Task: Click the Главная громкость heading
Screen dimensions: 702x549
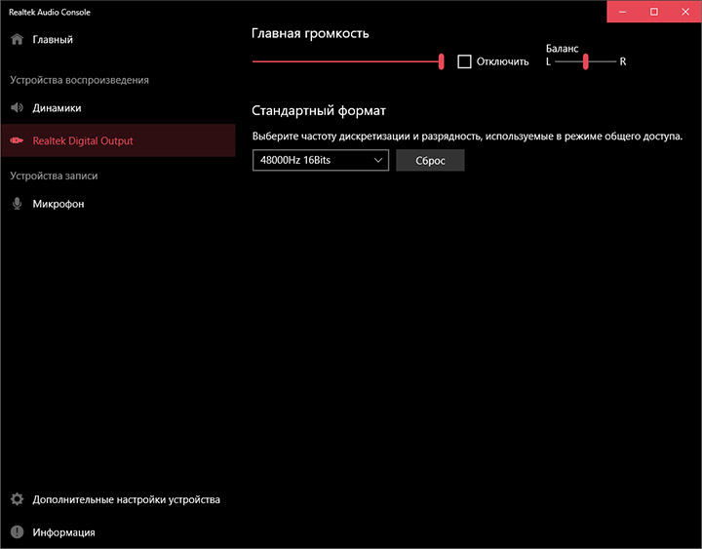Action: pyautogui.click(x=310, y=33)
